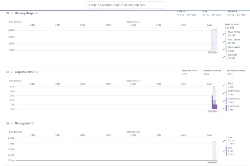This screenshot has width=250, height=166.
Task: Open the Response Time info icon
Action: pyautogui.click(x=36, y=72)
